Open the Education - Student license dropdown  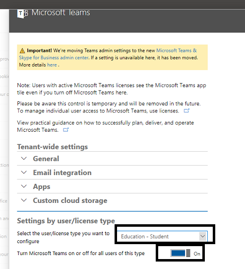[x=162, y=236]
